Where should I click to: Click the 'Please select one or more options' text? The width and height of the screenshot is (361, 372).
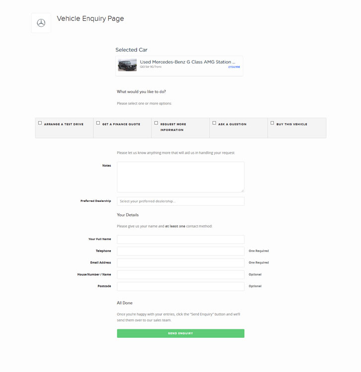(x=144, y=104)
